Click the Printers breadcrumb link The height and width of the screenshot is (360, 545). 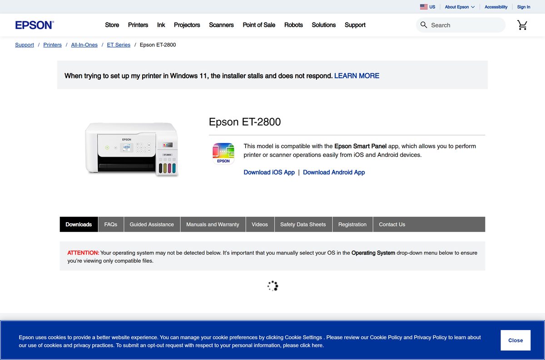click(x=53, y=45)
